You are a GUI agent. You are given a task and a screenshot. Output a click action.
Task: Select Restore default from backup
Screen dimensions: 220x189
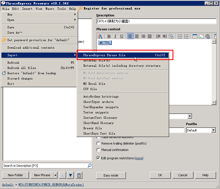39,73
